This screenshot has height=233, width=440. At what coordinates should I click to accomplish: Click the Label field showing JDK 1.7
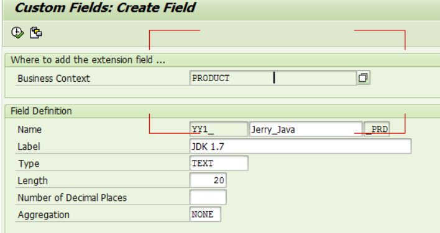point(300,146)
